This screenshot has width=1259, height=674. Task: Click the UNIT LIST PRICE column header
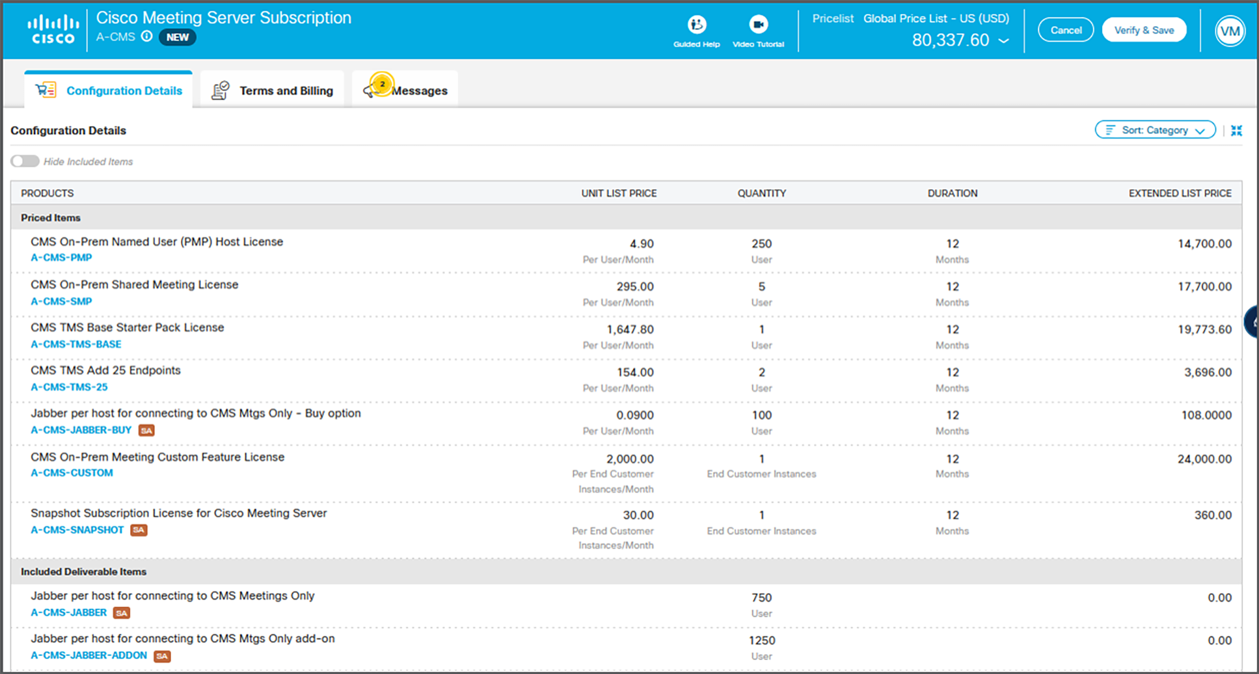click(619, 193)
